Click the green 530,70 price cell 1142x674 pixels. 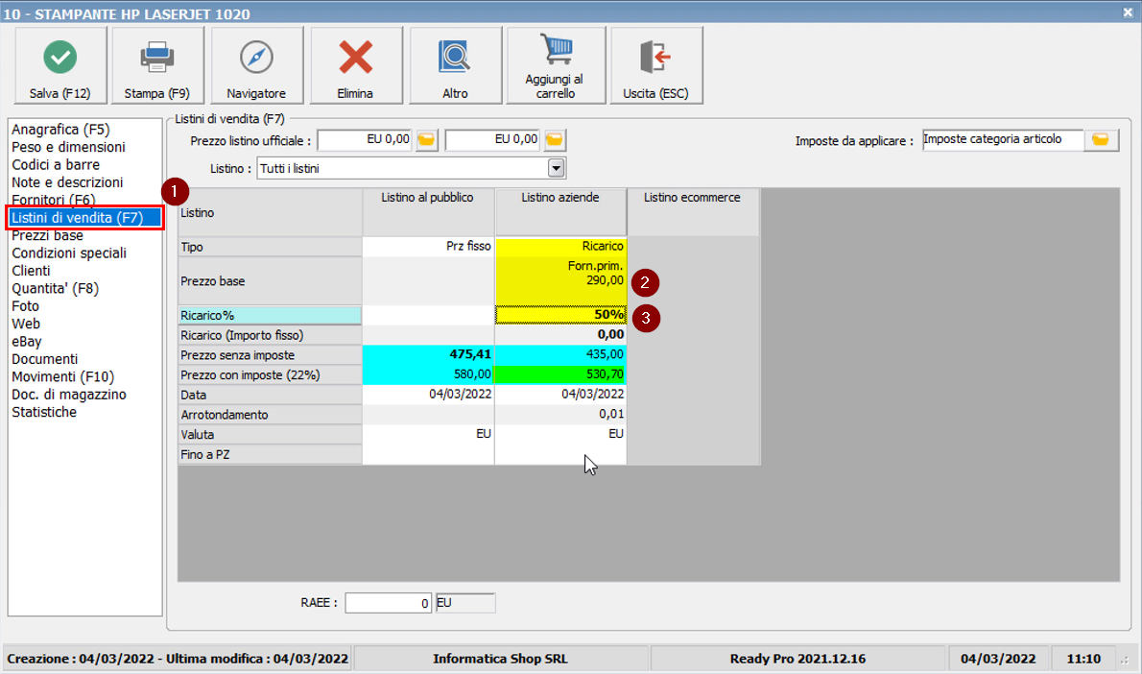[x=560, y=374]
